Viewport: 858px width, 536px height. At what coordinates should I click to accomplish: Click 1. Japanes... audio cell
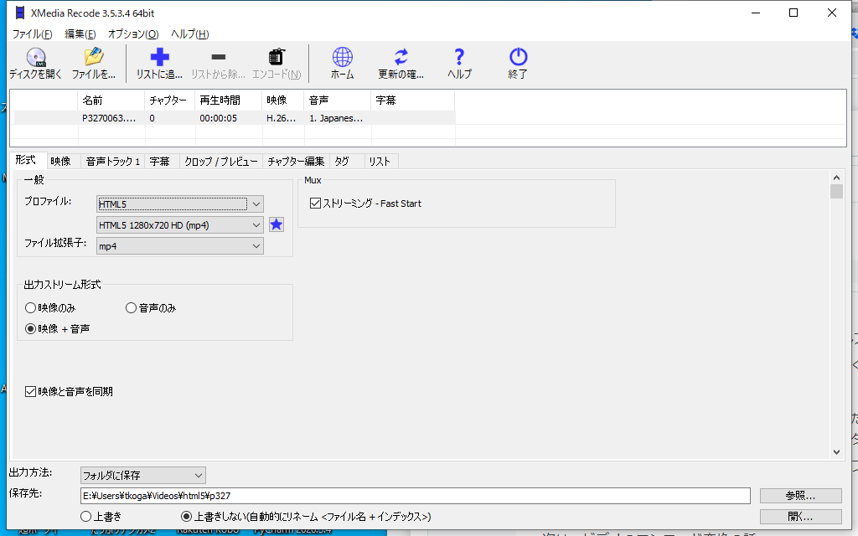(x=336, y=118)
